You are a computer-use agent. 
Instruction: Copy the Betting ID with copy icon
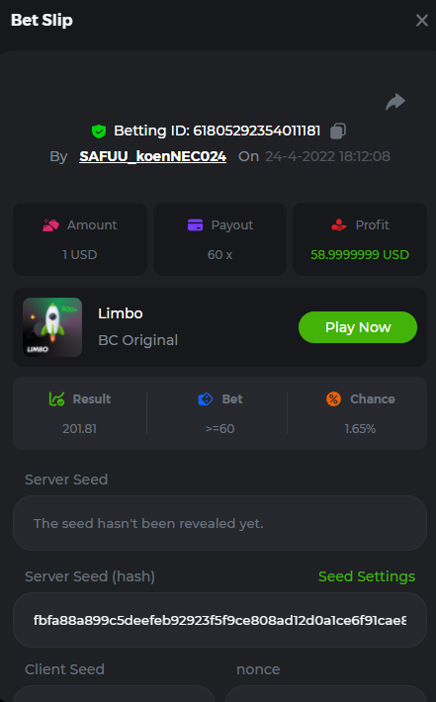tap(338, 131)
